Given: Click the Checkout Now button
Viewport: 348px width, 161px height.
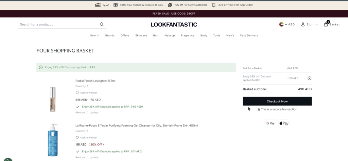Looking at the screenshot, I should point(277,101).
